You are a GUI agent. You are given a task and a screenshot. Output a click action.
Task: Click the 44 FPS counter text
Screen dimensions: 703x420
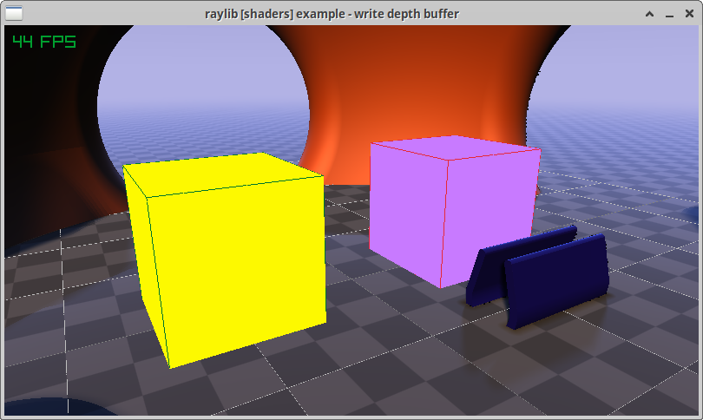coord(44,42)
